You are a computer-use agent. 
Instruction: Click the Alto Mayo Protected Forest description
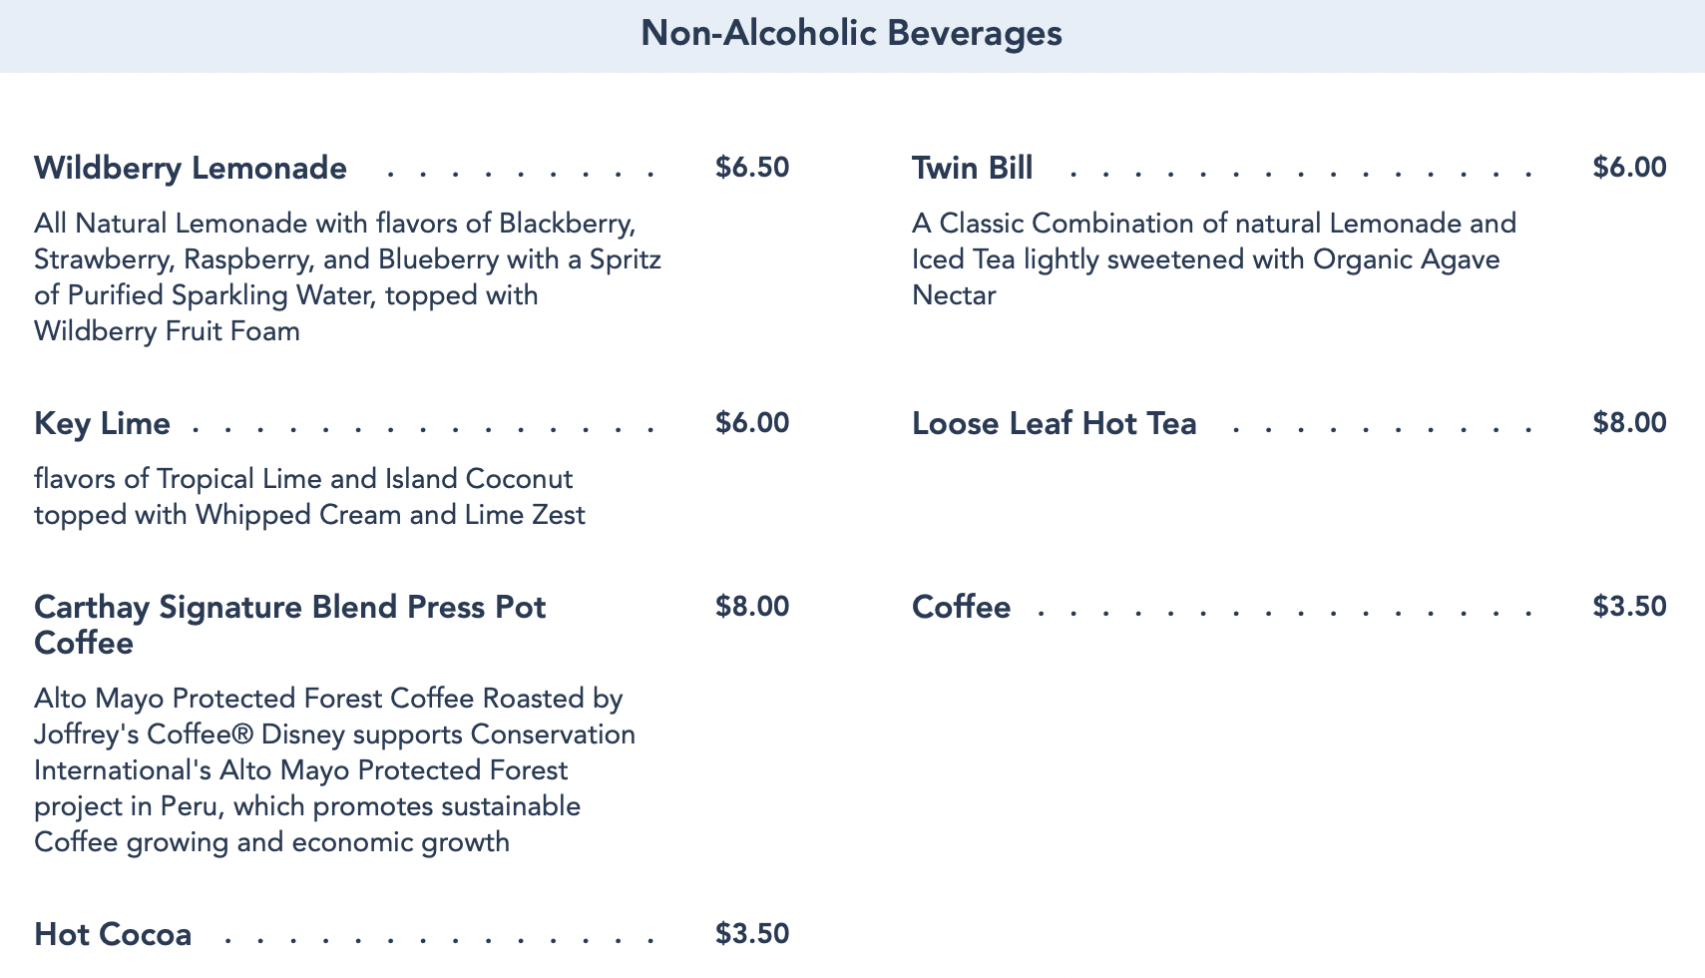(x=334, y=770)
